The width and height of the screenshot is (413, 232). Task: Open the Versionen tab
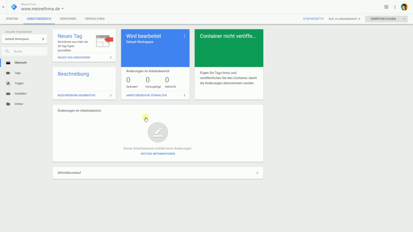pyautogui.click(x=68, y=19)
